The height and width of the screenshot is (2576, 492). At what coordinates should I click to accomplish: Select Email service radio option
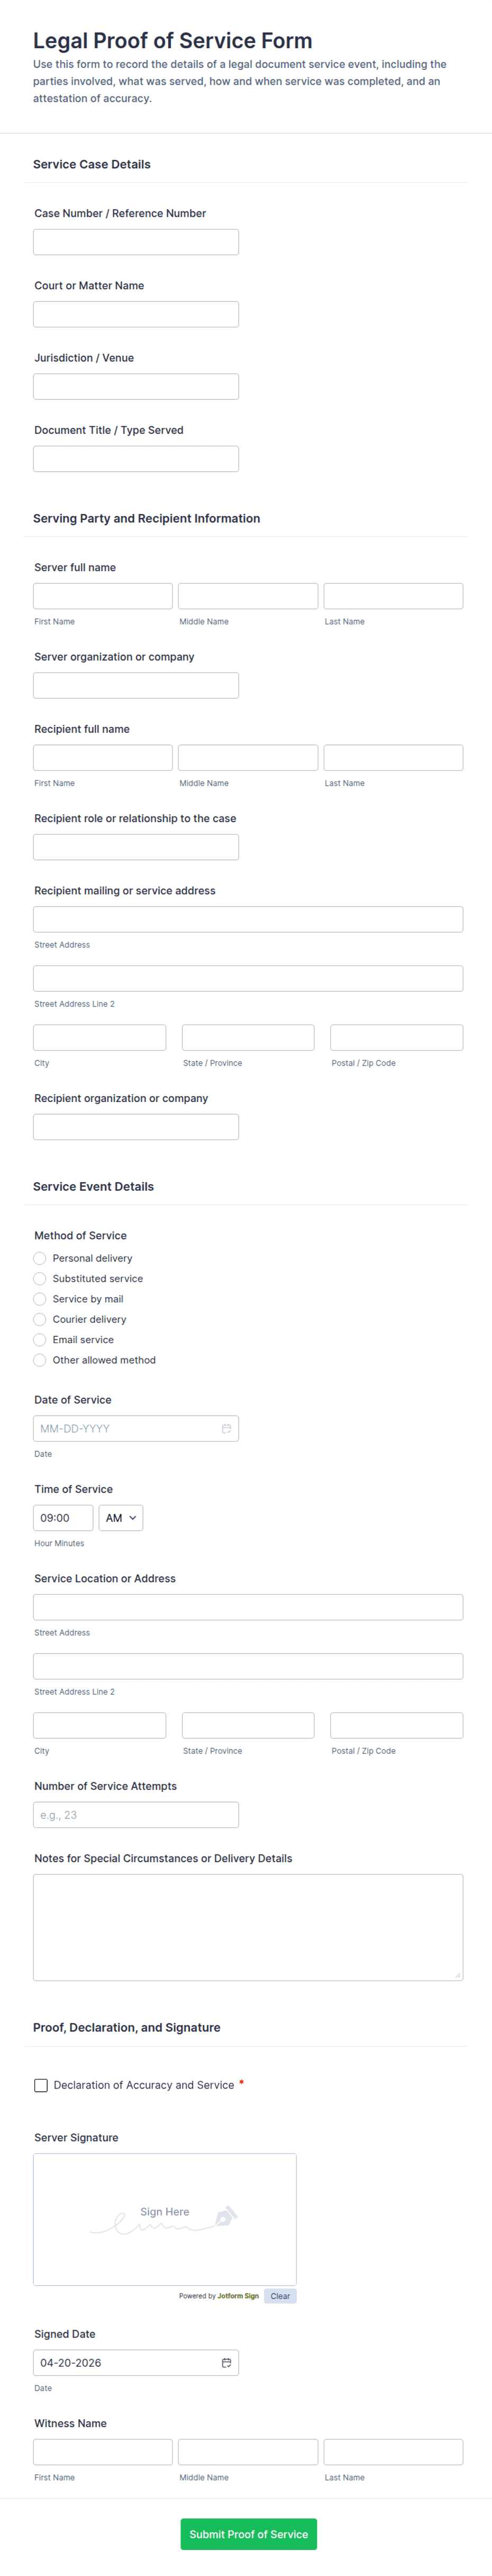(40, 1340)
